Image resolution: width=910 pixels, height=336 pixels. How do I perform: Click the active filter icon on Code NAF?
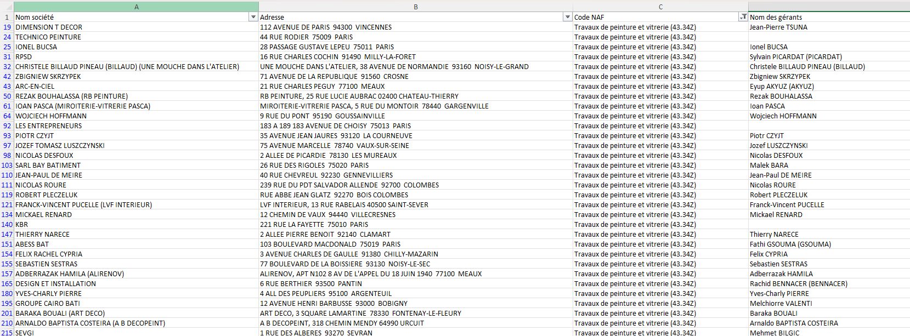pos(743,17)
